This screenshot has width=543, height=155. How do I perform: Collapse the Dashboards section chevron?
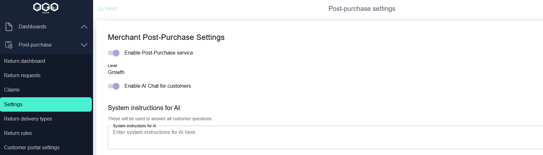pyautogui.click(x=84, y=27)
